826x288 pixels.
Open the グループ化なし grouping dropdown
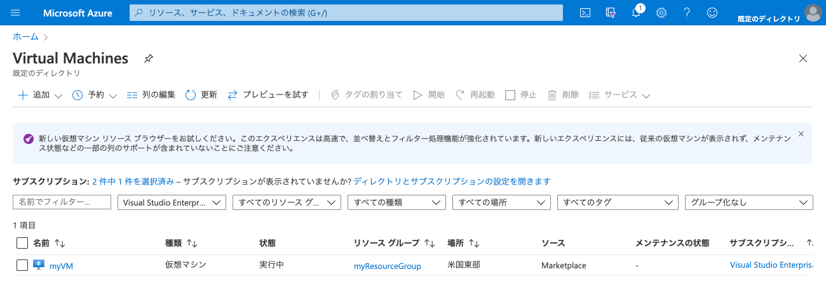(749, 202)
